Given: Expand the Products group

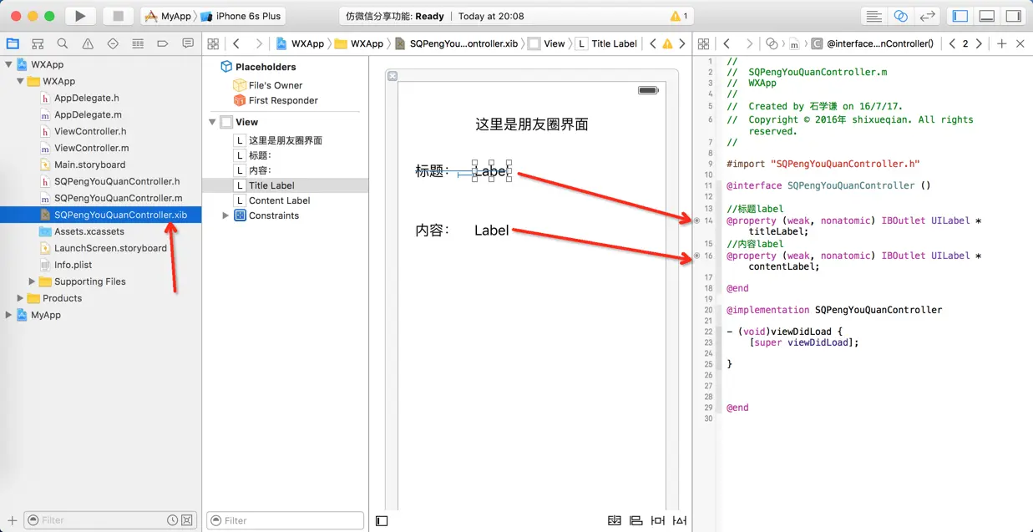Looking at the screenshot, I should point(21,298).
